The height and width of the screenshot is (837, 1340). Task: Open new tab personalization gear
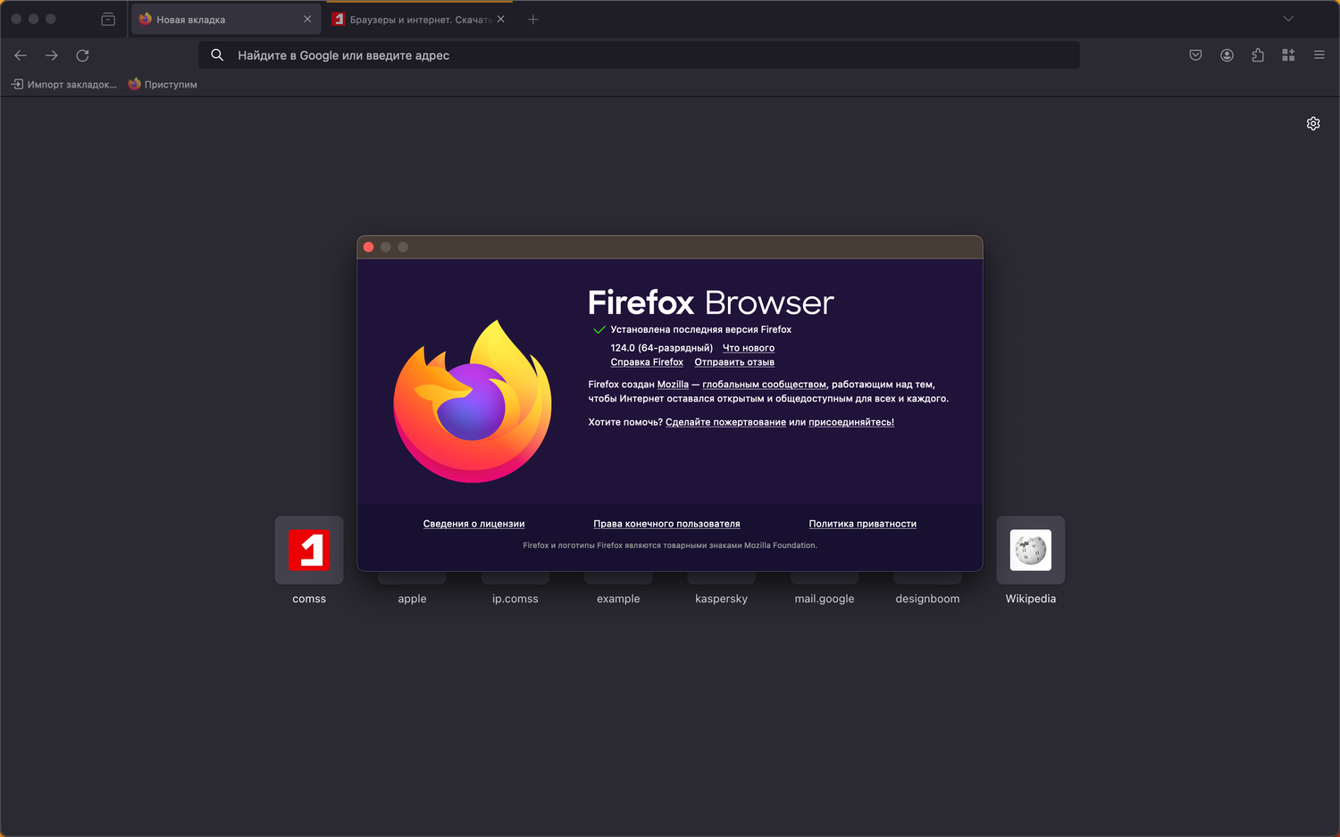pos(1313,124)
